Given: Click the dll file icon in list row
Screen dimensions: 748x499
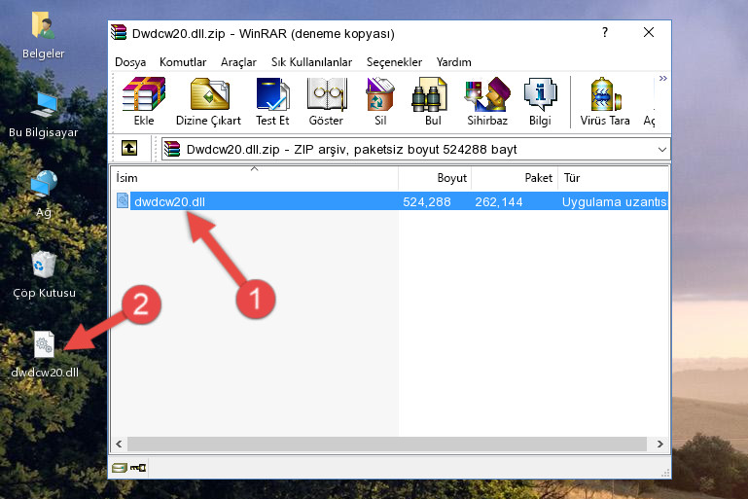Looking at the screenshot, I should 123,200.
